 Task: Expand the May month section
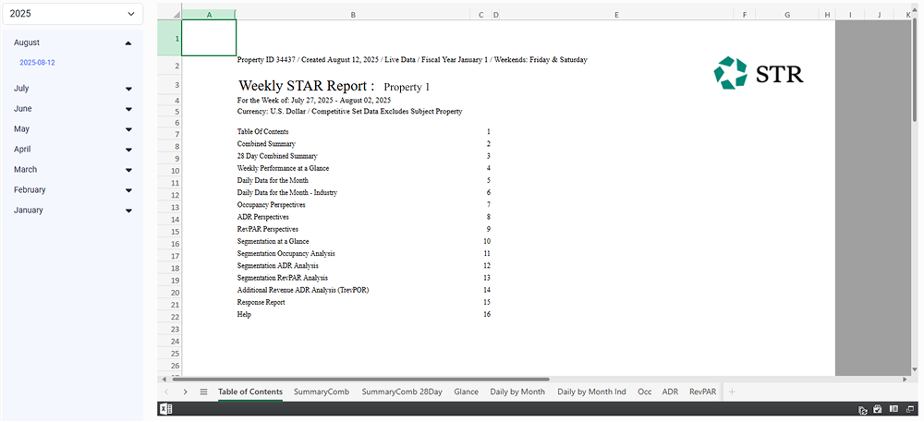tap(128, 129)
